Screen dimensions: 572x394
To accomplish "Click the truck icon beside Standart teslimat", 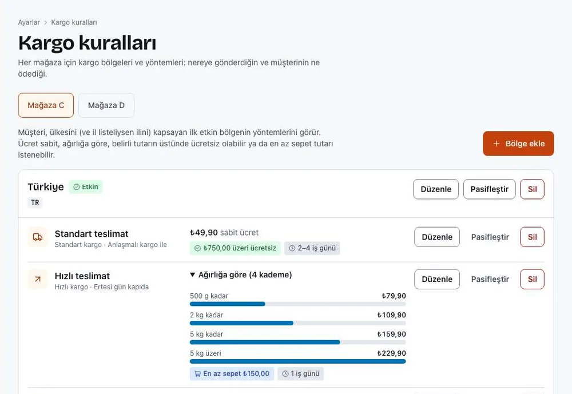I will [x=38, y=237].
